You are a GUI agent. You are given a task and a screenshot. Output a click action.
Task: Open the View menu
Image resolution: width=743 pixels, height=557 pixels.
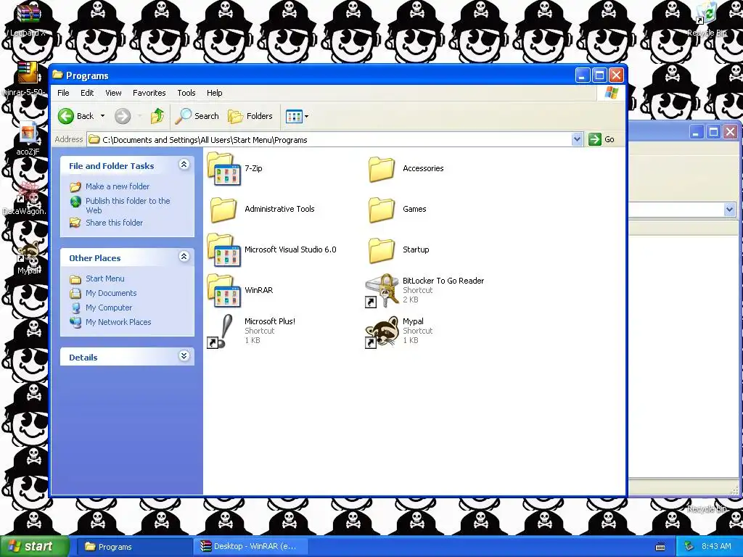pos(113,93)
